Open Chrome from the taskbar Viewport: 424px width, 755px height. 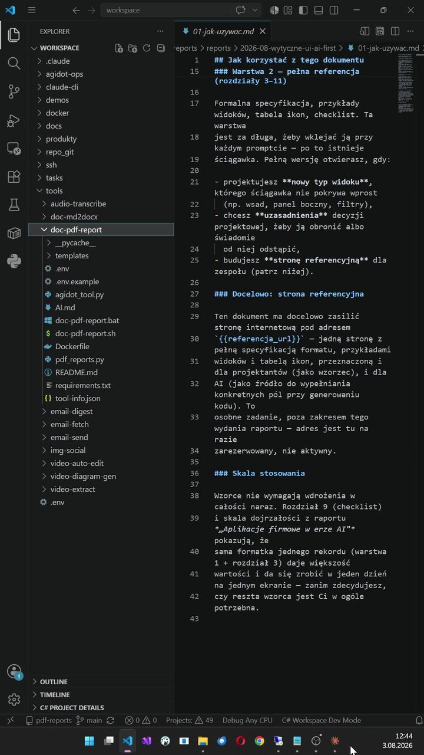(259, 741)
